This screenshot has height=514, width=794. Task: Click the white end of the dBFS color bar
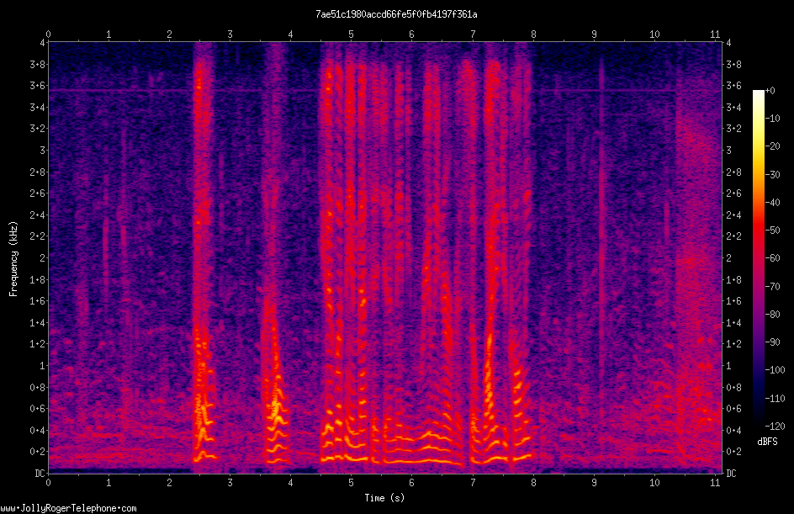(758, 95)
